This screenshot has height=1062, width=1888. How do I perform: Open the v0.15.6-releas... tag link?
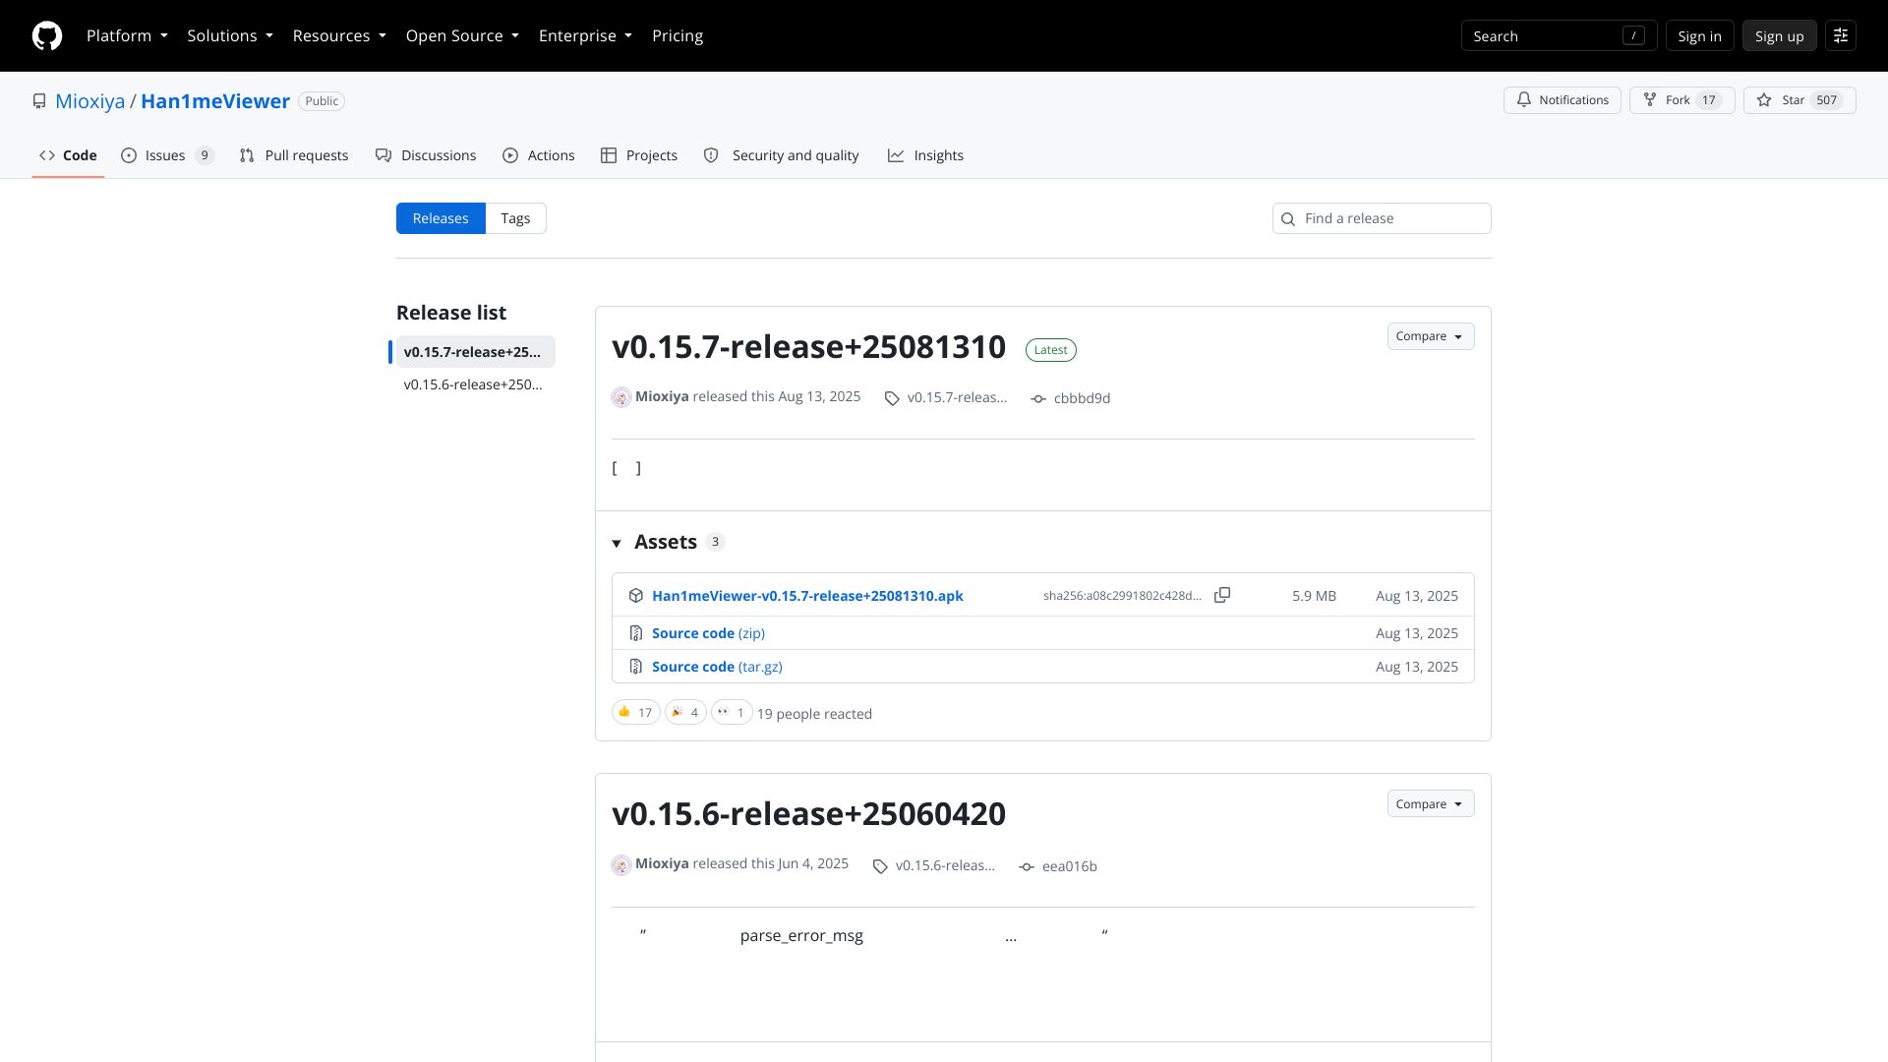tap(945, 865)
